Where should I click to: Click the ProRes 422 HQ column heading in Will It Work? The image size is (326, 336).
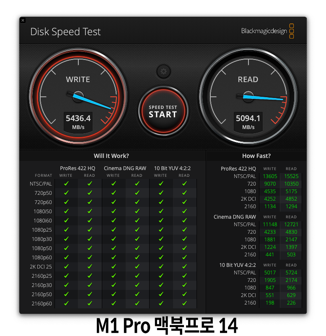tap(78, 168)
